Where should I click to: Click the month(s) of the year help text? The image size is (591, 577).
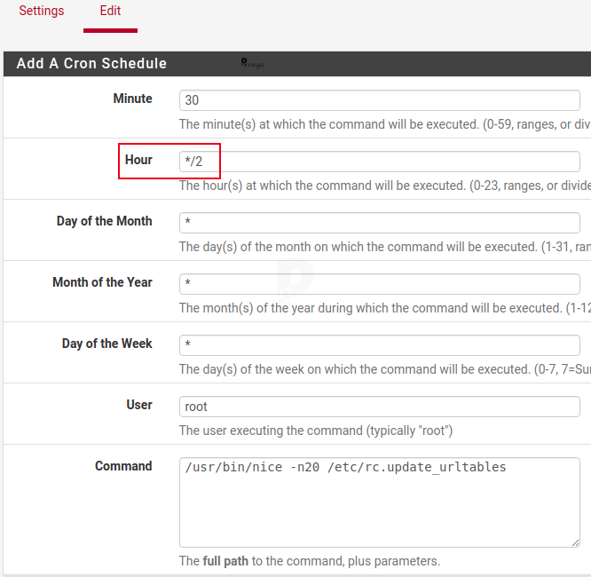(x=385, y=308)
